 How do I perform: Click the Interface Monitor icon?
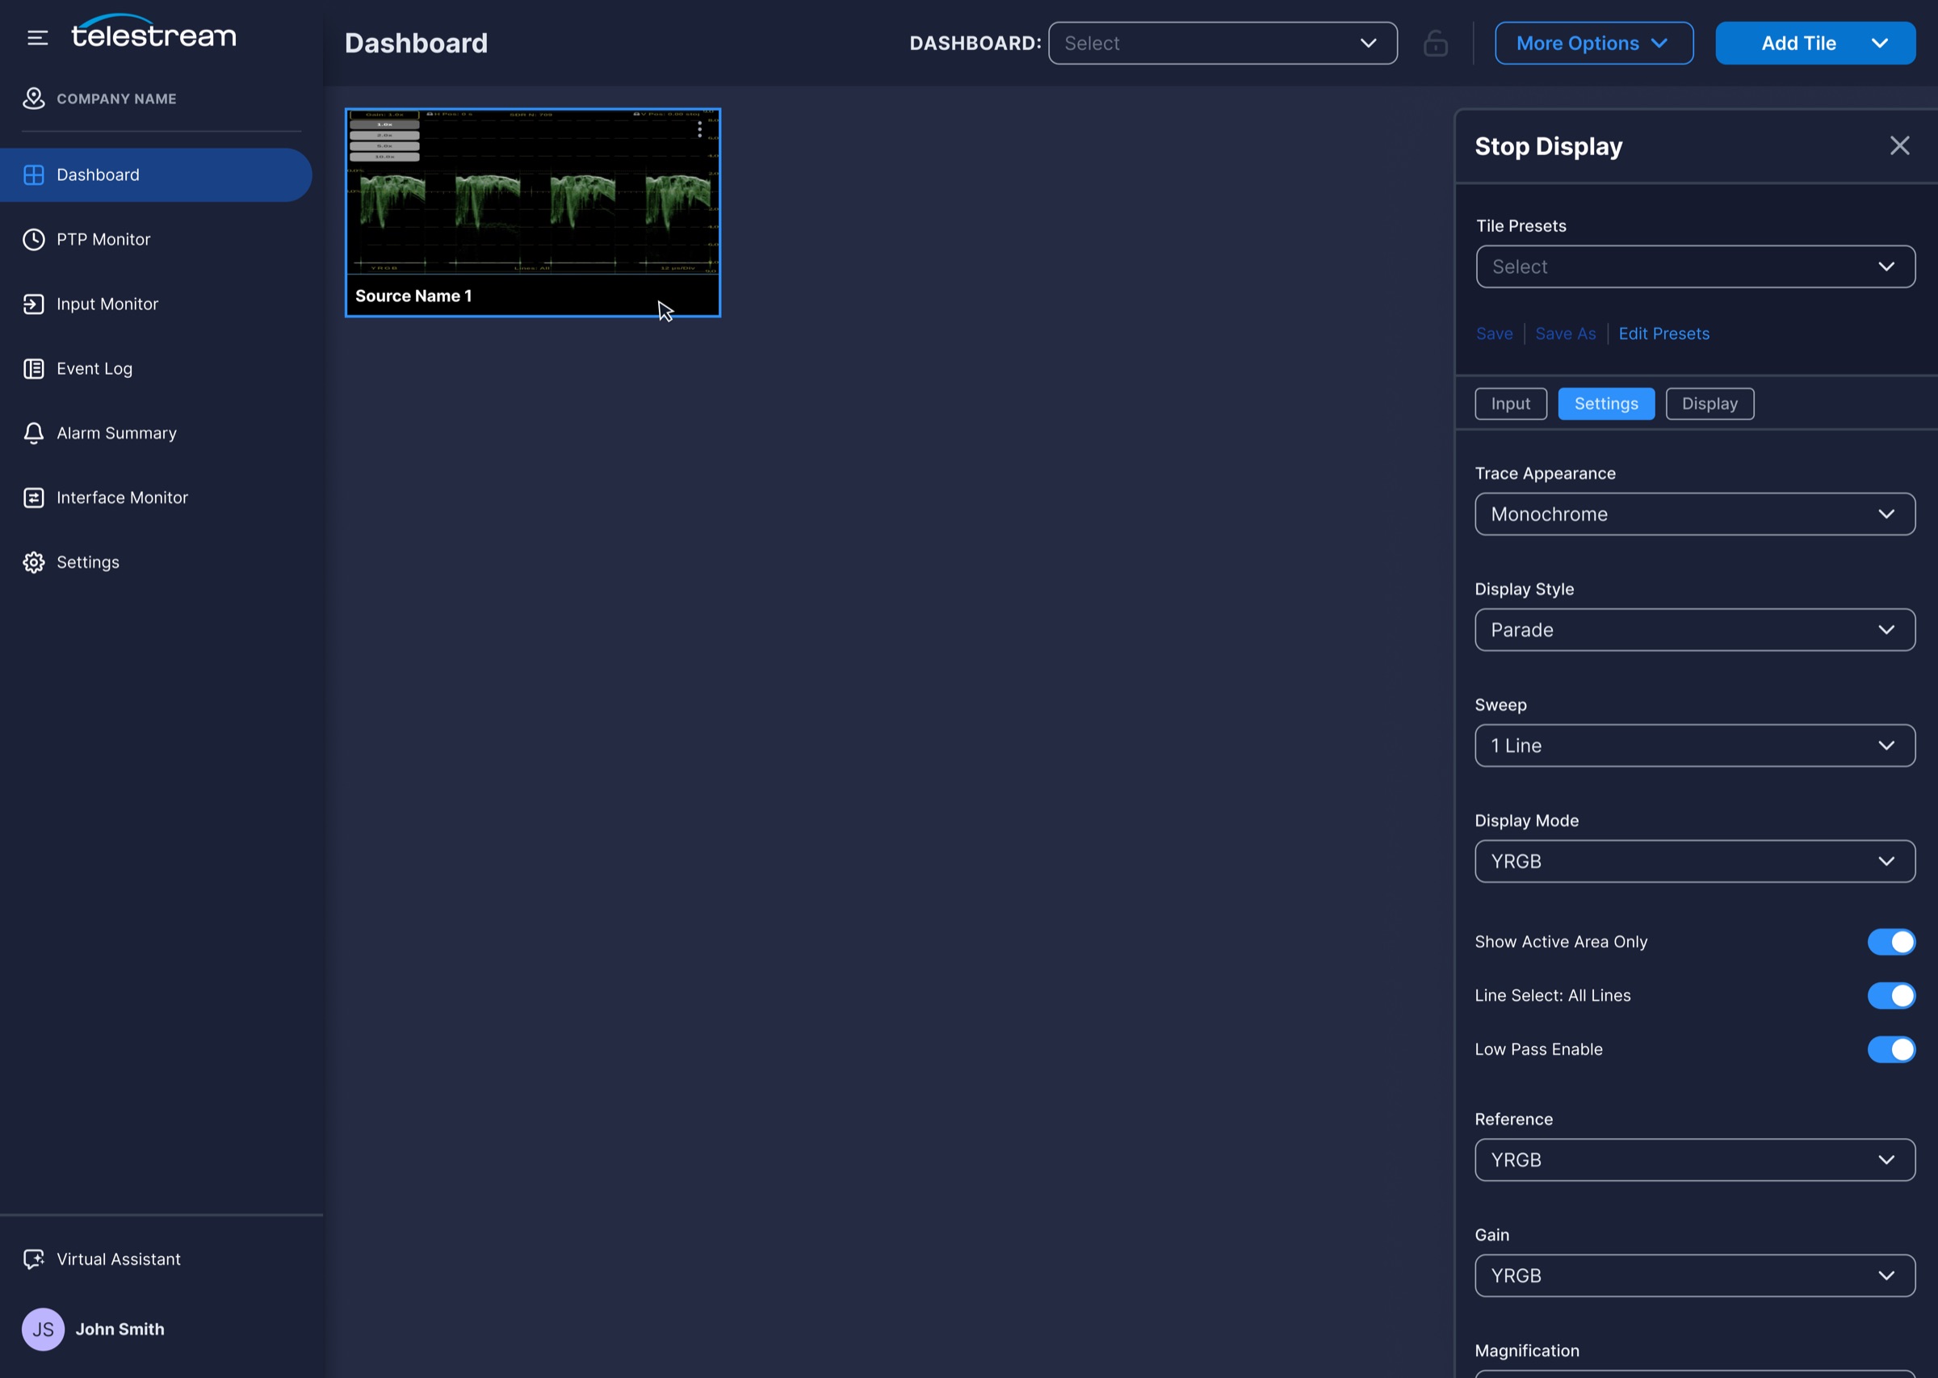[34, 498]
